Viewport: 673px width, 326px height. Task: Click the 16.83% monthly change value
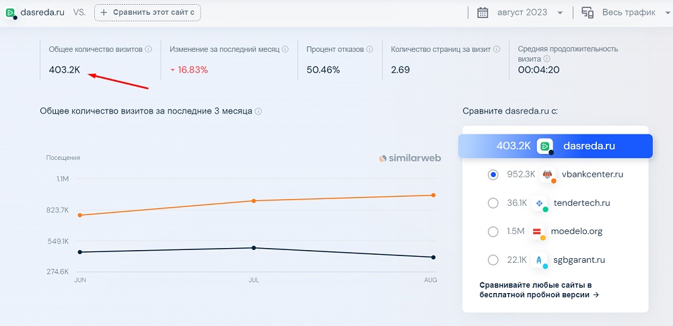pyautogui.click(x=192, y=70)
